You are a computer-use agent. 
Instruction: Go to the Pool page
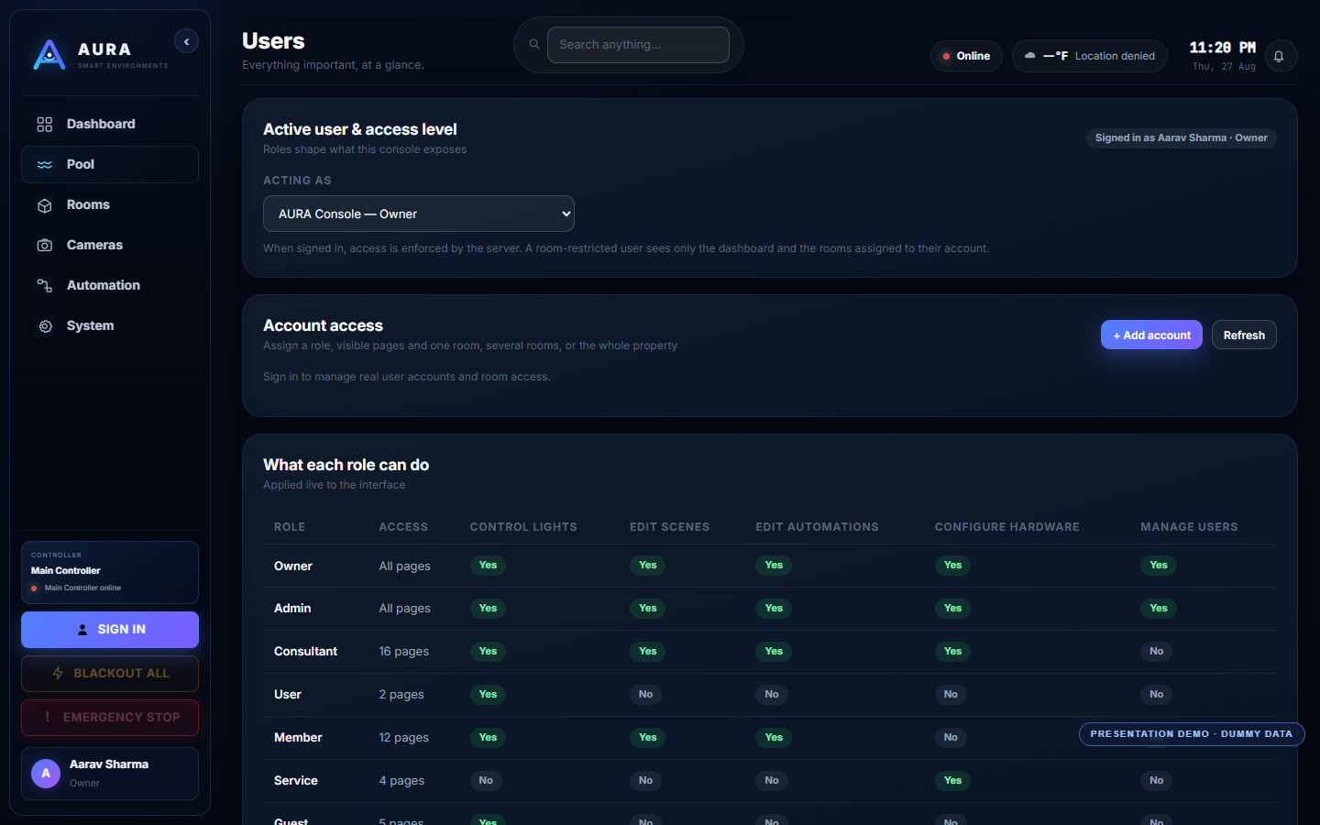point(110,165)
